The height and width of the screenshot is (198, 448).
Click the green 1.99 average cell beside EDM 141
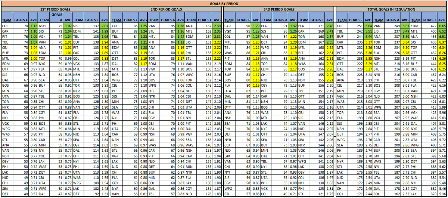pos(105,31)
